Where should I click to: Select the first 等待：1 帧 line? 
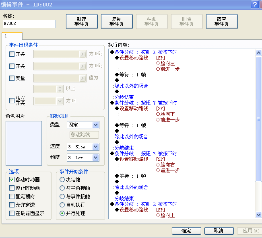pyautogui.click(x=130, y=75)
